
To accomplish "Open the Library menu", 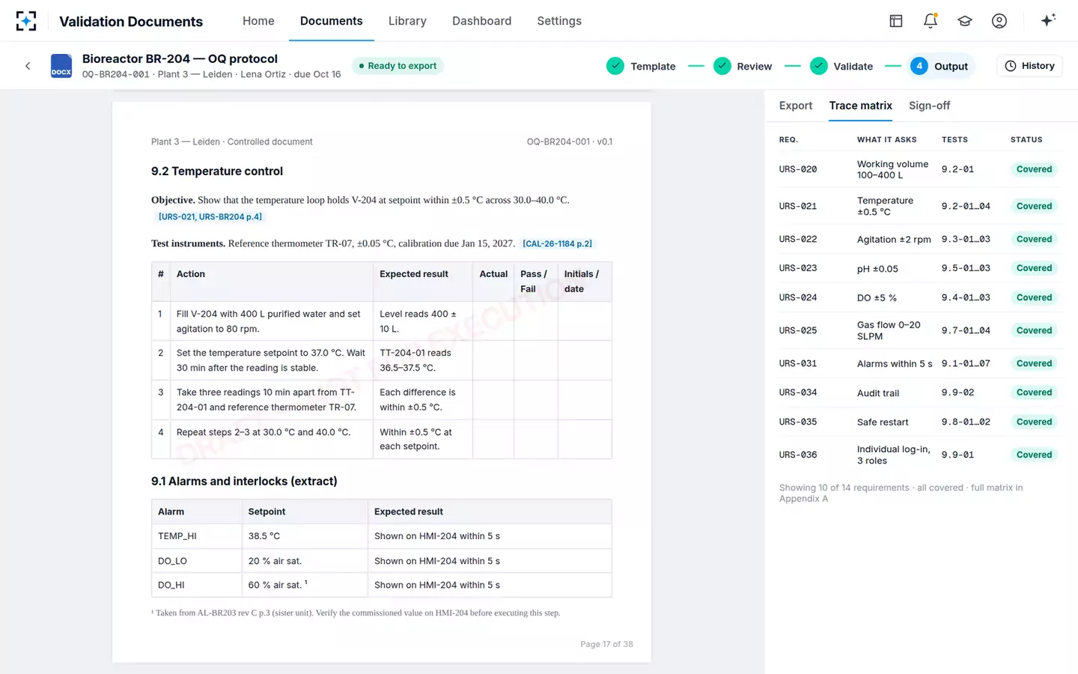I will [x=407, y=21].
